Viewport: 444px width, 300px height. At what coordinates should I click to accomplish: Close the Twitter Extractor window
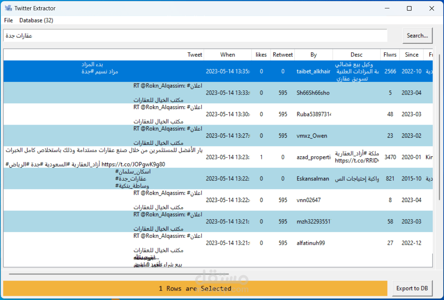[431, 8]
